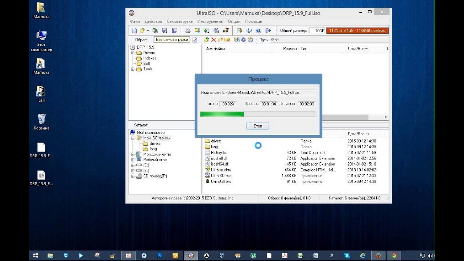Click the Путь path field showing /Soft
The height and width of the screenshot is (261, 464).
(329, 40)
